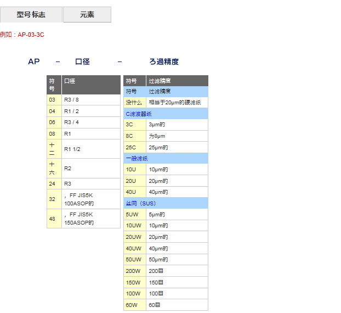Select the 8C symbol cell
This screenshot has height=313, width=341.
click(135, 136)
